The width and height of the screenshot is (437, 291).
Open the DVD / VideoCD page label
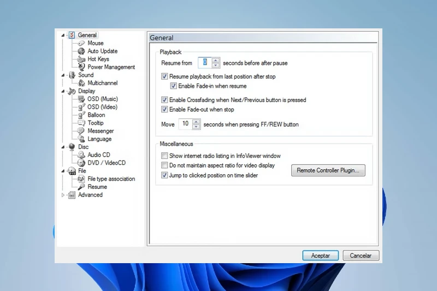107,163
